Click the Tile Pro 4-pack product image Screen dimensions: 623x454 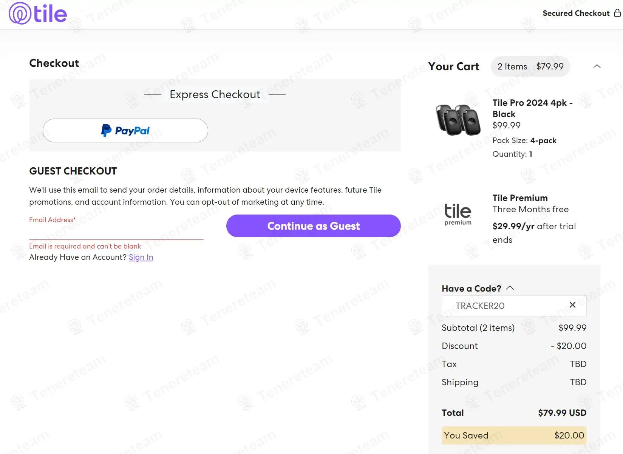[458, 120]
